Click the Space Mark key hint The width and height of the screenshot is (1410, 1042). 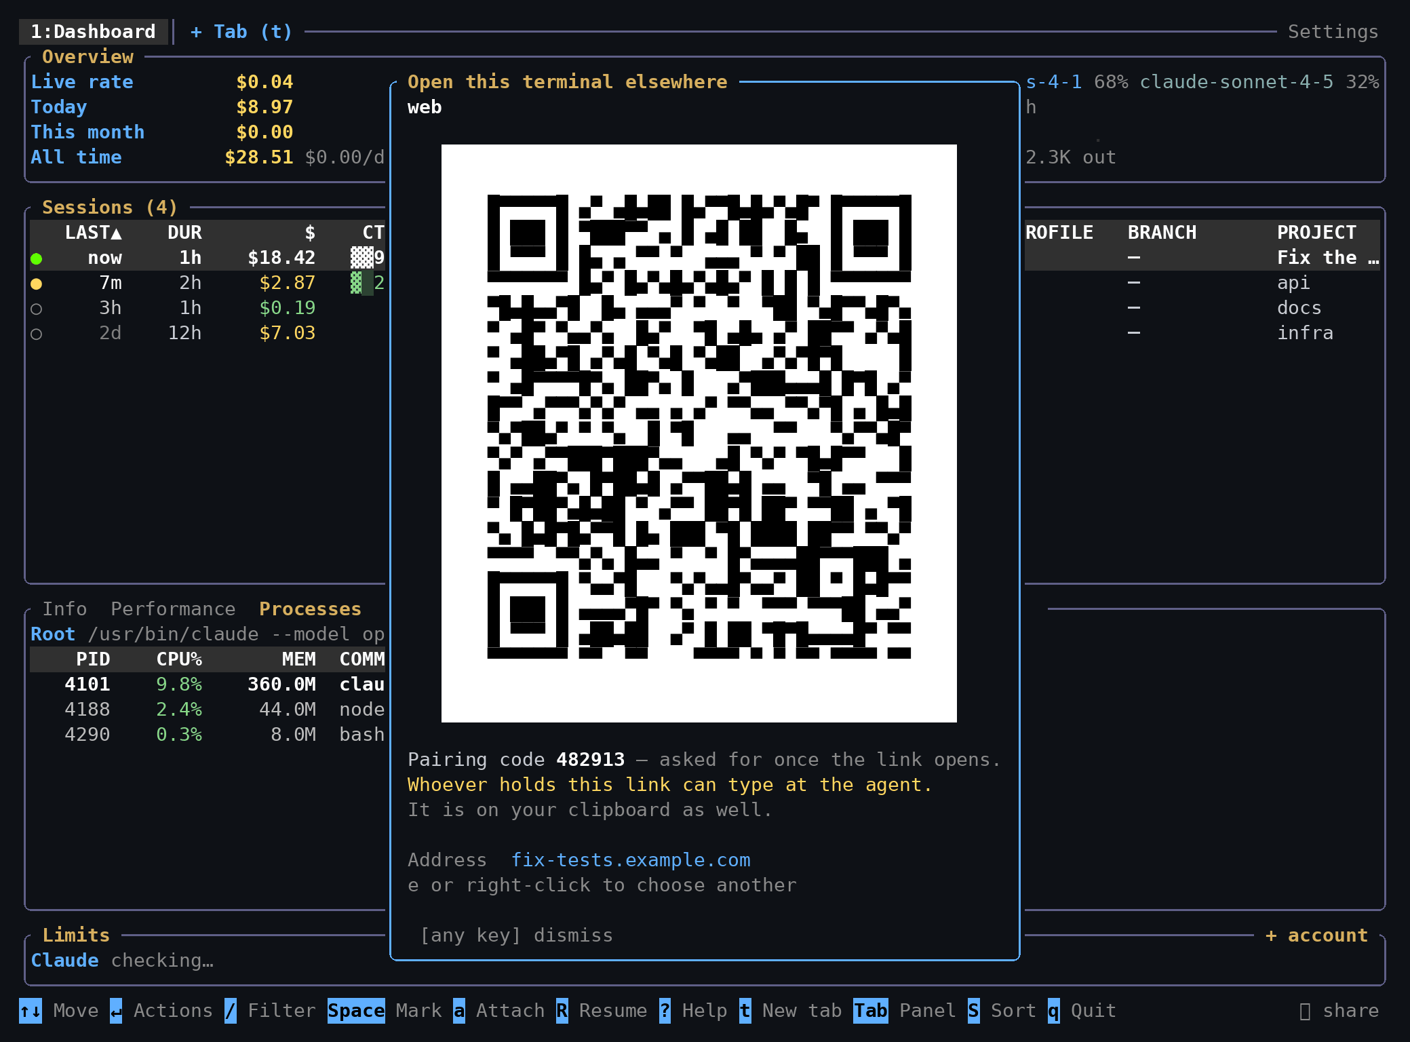point(385,1011)
